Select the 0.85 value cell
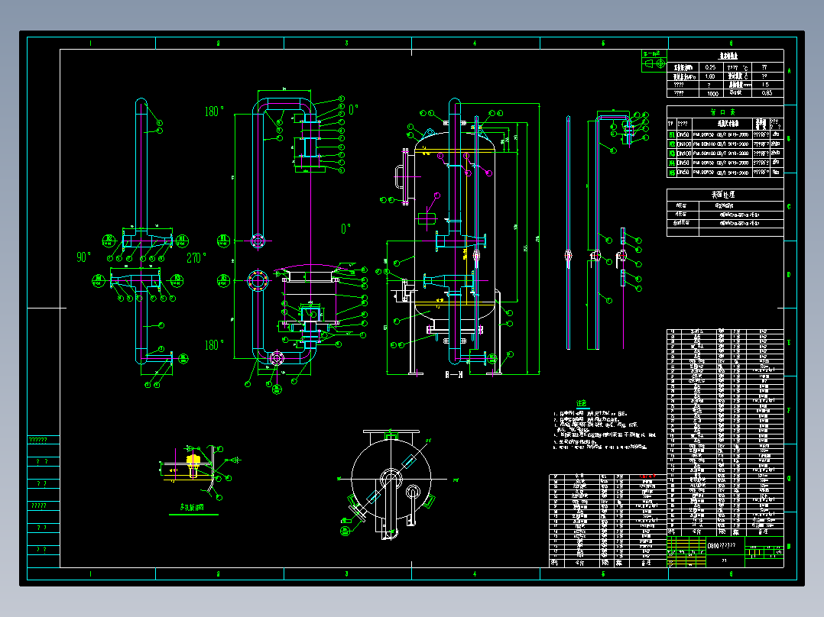Viewport: 824px width, 617px height. (767, 93)
